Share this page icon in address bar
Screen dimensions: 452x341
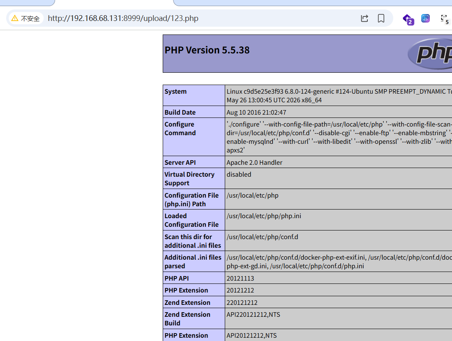pos(364,18)
